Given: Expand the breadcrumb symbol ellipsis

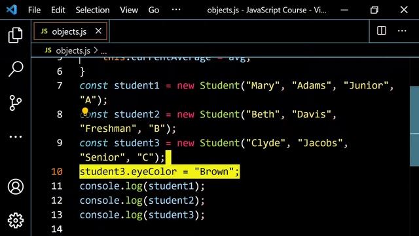Looking at the screenshot, I should pos(103,51).
